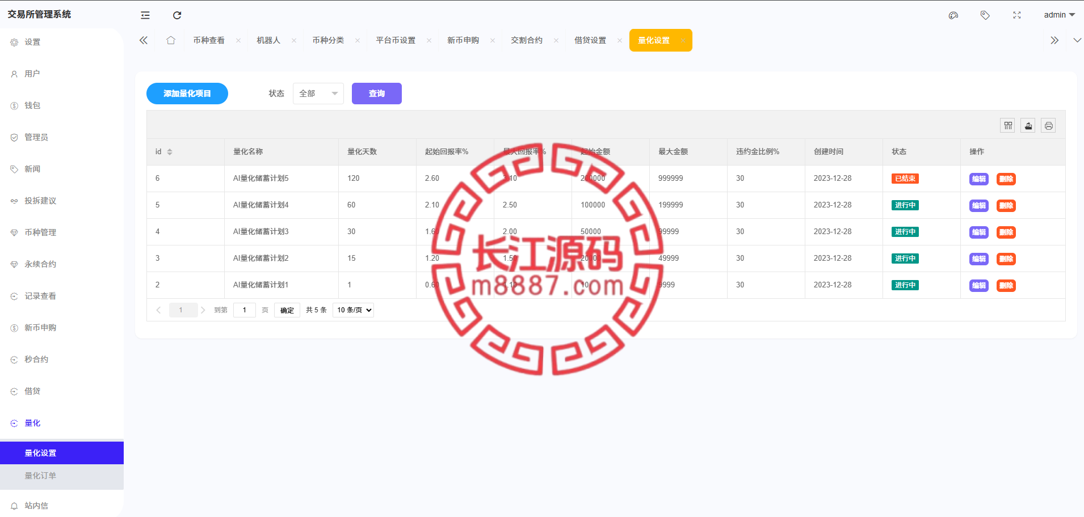Expand the 设置 sidebar menu

coord(62,42)
